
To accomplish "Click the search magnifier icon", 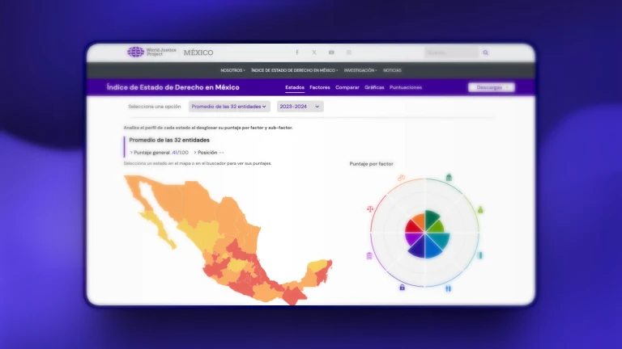I will [x=486, y=53].
